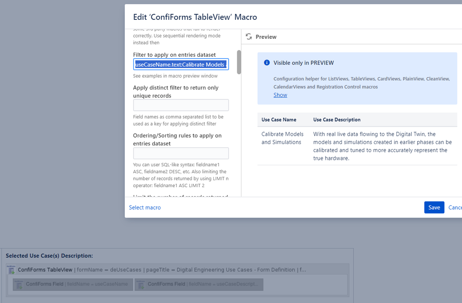Click the Preview label to refresh the preview
This screenshot has width=462, height=303.
(x=266, y=37)
